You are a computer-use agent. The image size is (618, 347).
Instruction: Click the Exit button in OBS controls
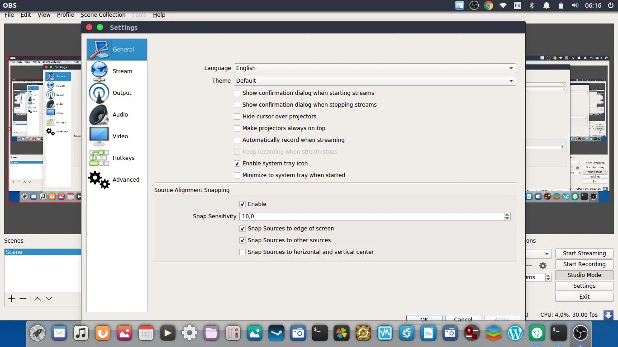[x=584, y=297]
